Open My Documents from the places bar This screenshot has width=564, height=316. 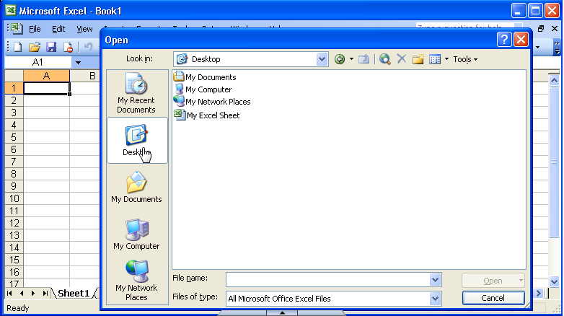click(x=136, y=187)
